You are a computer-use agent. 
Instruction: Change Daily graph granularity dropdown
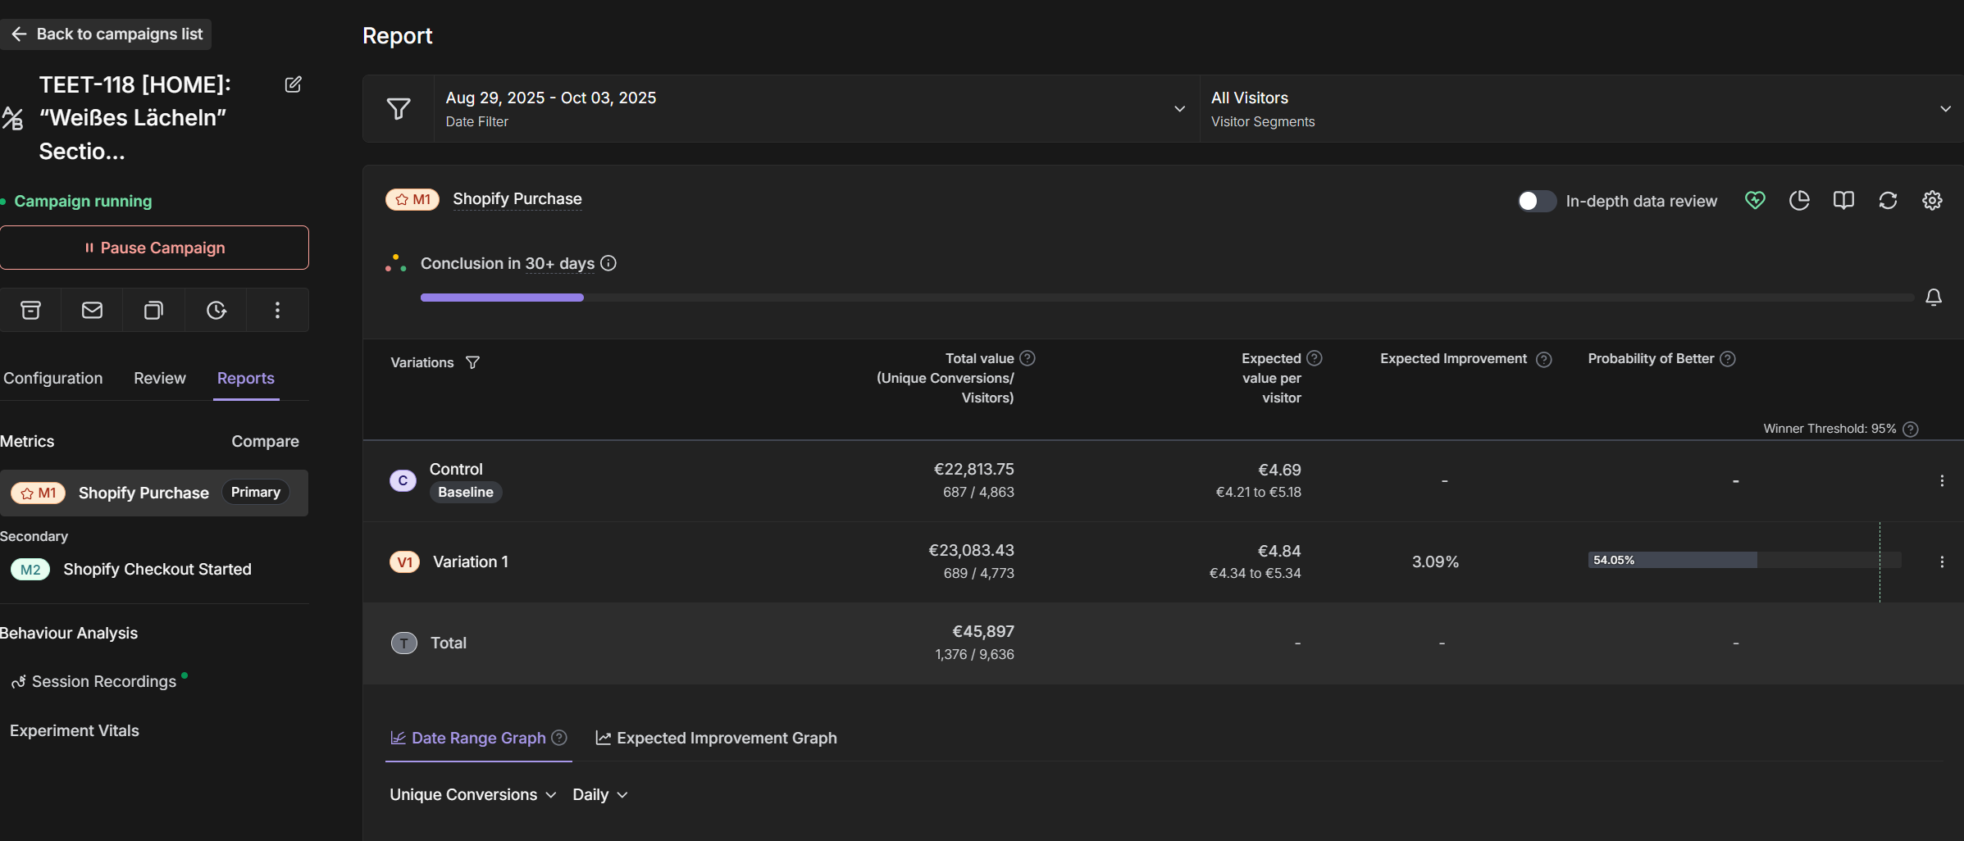coord(599,794)
